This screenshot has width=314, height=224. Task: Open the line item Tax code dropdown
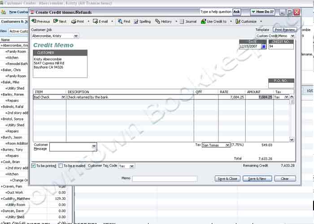[x=286, y=97]
